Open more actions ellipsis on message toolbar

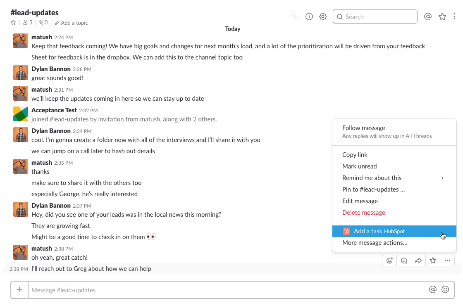447,261
